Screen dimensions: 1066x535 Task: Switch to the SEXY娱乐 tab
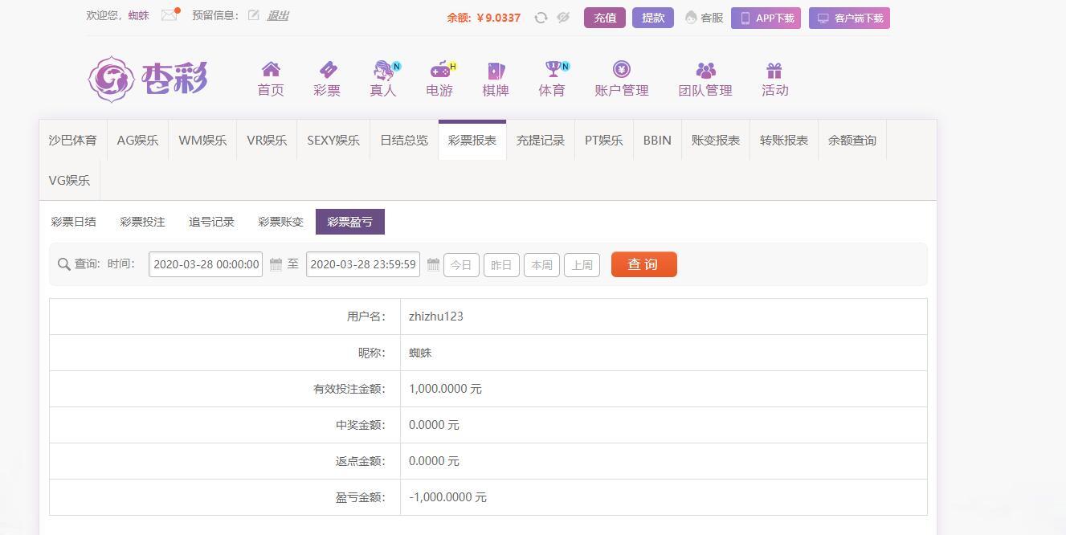[333, 140]
